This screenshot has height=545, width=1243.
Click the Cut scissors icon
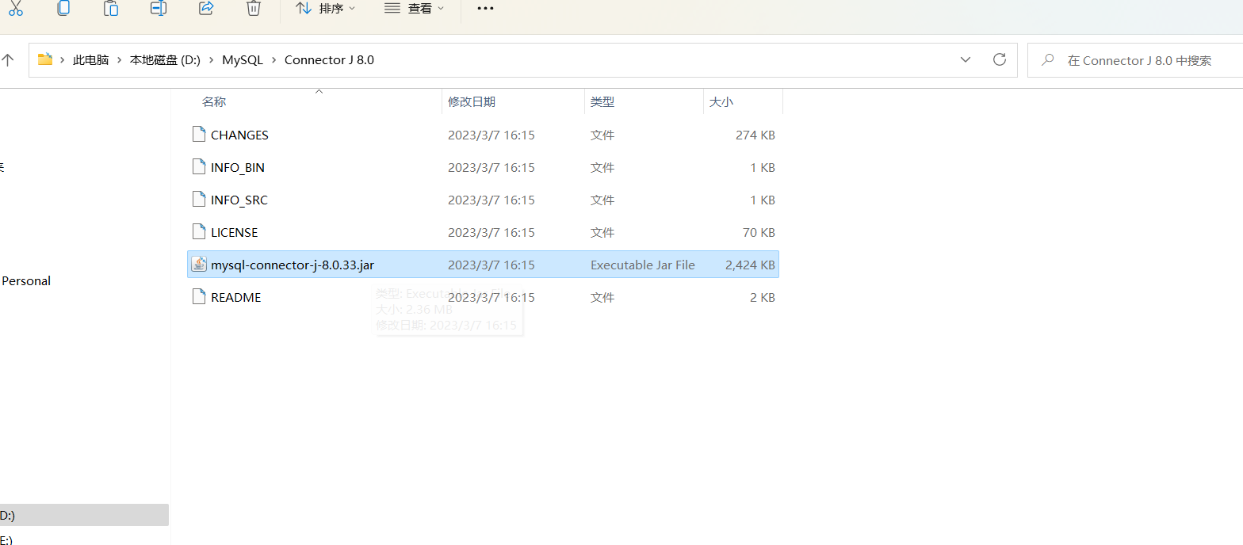tap(16, 8)
